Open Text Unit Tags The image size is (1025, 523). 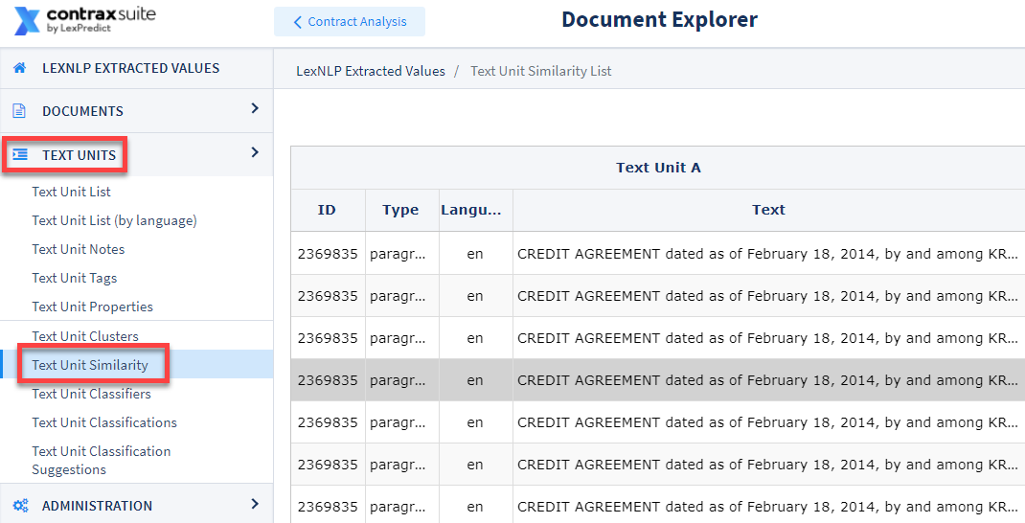[75, 278]
